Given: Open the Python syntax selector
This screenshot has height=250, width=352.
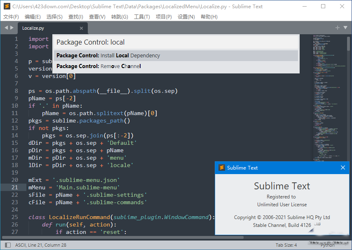Looking at the screenshot, I should tap(328, 245).
